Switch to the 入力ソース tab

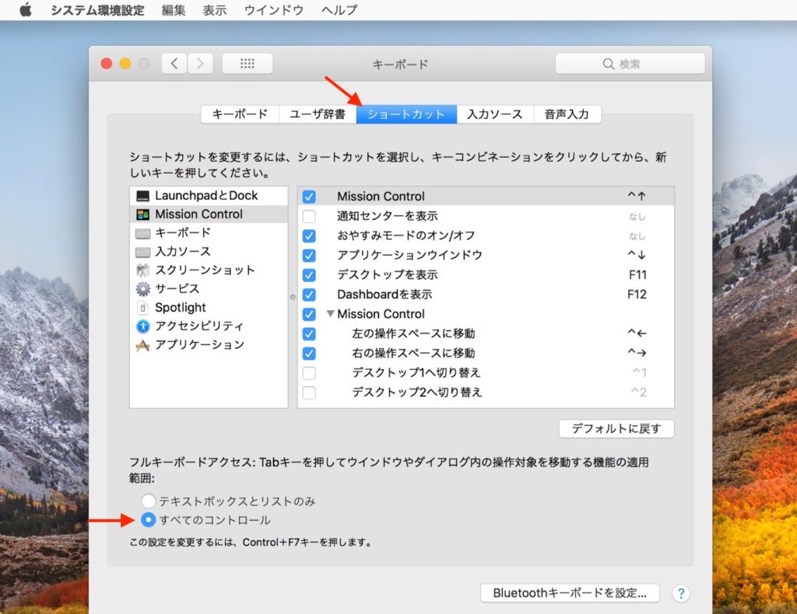click(x=494, y=114)
